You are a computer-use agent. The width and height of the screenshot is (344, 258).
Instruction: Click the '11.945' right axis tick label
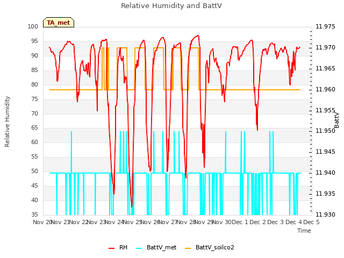tap(325, 152)
